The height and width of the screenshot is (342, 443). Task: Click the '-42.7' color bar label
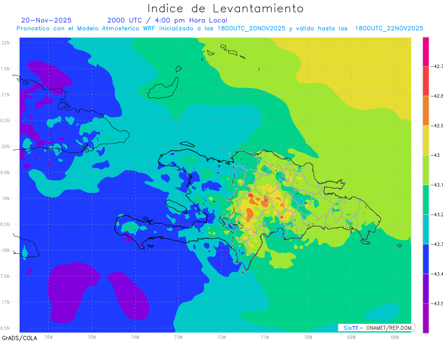(x=437, y=66)
